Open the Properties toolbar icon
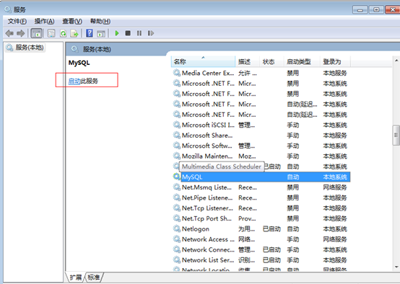 click(x=51, y=33)
